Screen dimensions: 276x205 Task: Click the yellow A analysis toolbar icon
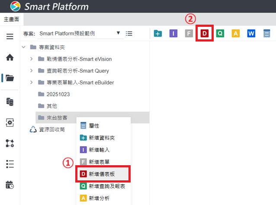(235, 34)
